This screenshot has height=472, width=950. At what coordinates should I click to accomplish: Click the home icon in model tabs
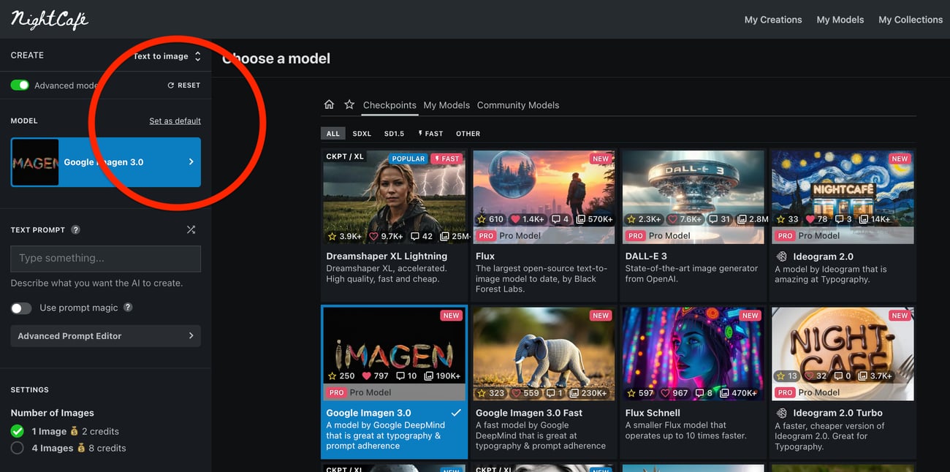point(329,104)
